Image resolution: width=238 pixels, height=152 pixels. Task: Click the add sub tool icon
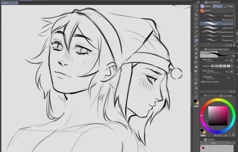pos(227,45)
